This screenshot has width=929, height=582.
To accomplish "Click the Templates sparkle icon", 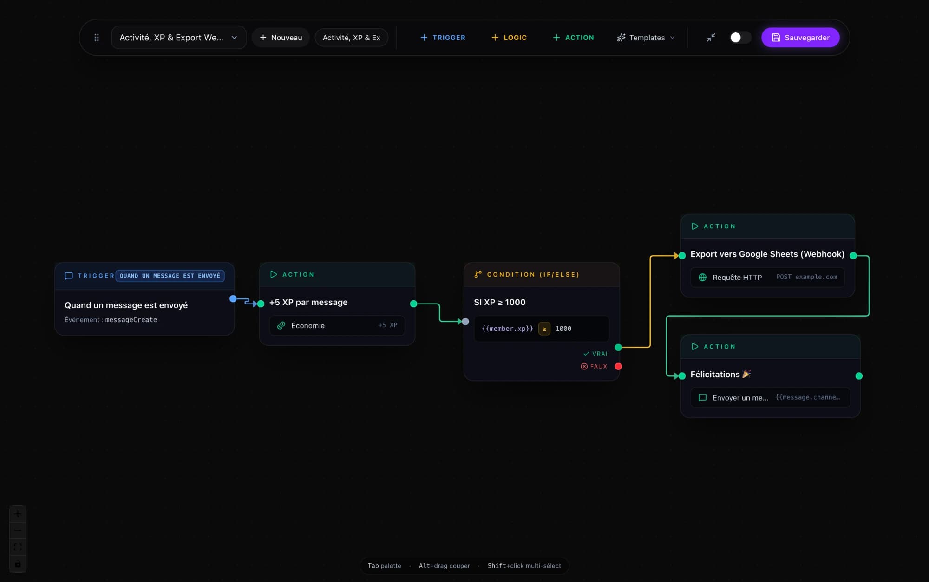I will 621,38.
